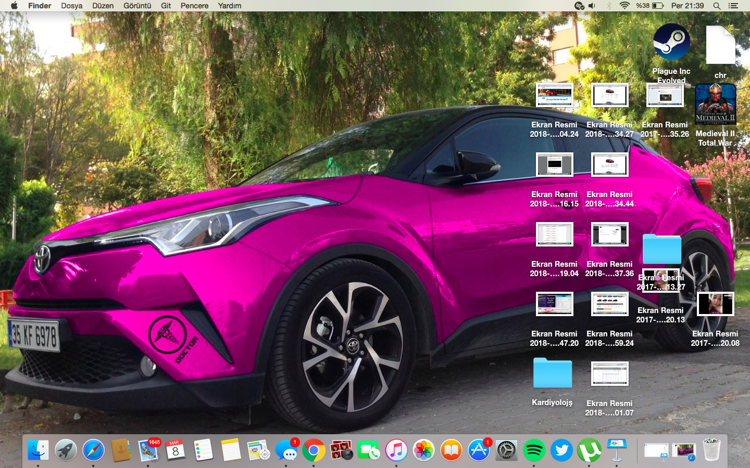
Task: Open the Trash in the Dock
Action: pos(711,450)
